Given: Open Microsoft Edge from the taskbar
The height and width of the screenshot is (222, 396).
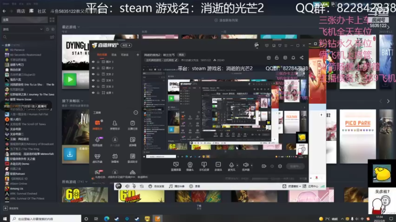Looking at the screenshot, I should tap(106, 219).
